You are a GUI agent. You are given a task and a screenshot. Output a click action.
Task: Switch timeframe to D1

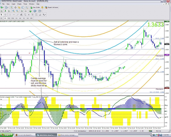(24, 18)
